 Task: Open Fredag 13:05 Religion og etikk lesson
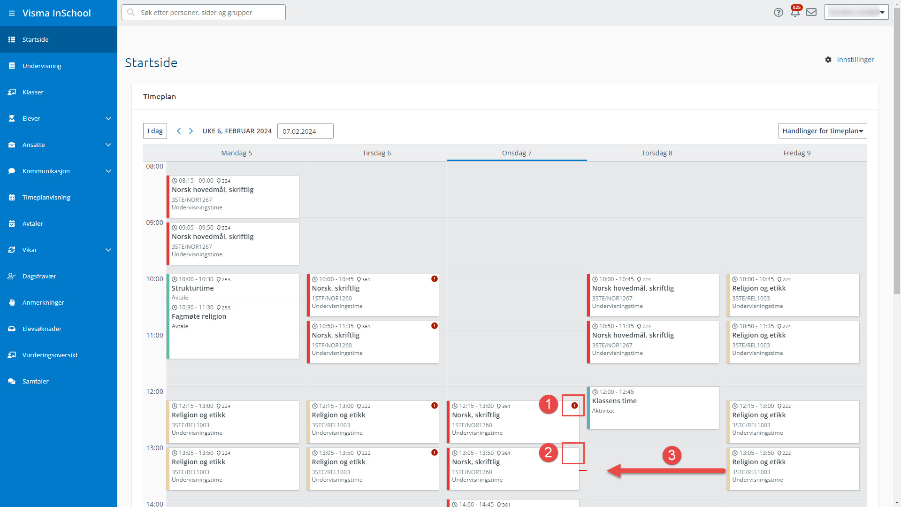(793, 469)
